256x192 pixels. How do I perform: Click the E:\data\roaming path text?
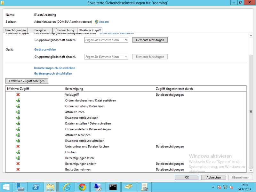tap(45, 15)
